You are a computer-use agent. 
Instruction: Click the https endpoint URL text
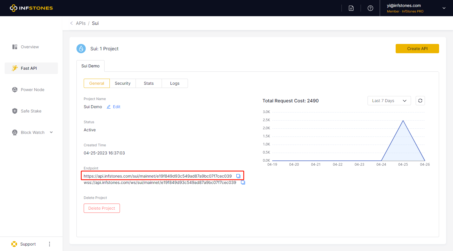[158, 176]
